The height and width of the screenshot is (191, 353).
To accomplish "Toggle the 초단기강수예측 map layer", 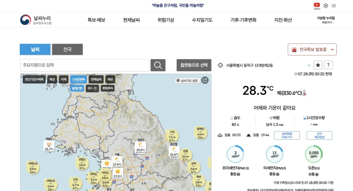I will coord(34,79).
